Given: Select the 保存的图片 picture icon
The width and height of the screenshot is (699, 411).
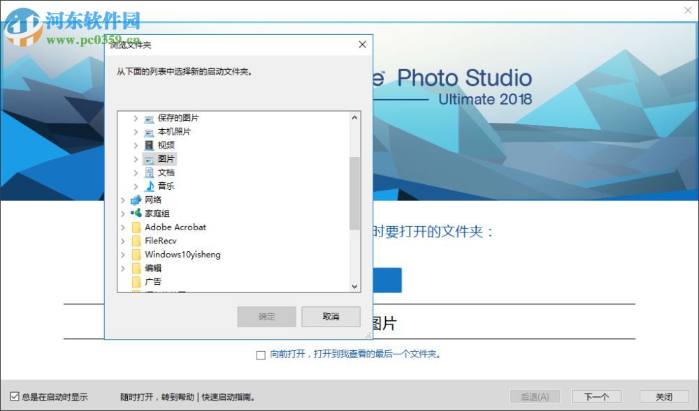Looking at the screenshot, I should 148,119.
